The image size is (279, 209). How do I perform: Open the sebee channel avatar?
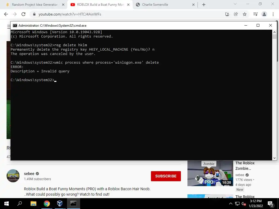13,176
